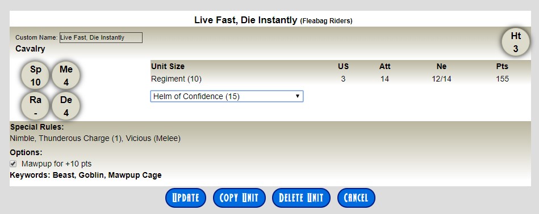Click the Delete Unit button
Viewport: 539px width, 214px height.
pyautogui.click(x=301, y=198)
